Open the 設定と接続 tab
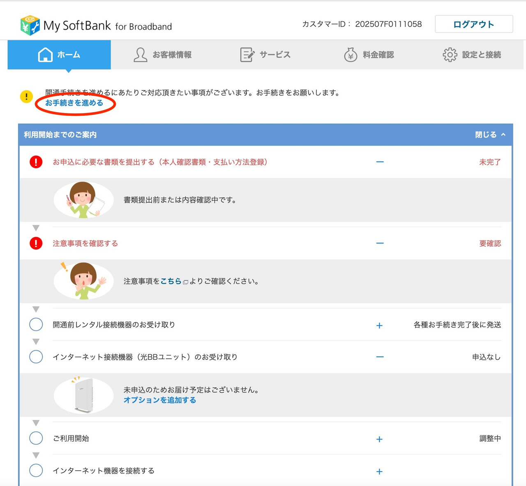Image resolution: width=526 pixels, height=486 pixels. [472, 55]
